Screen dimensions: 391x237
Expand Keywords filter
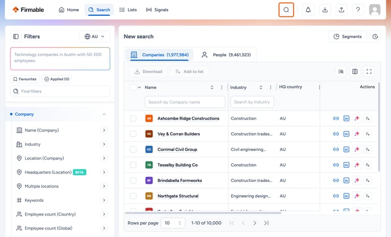pyautogui.click(x=104, y=200)
